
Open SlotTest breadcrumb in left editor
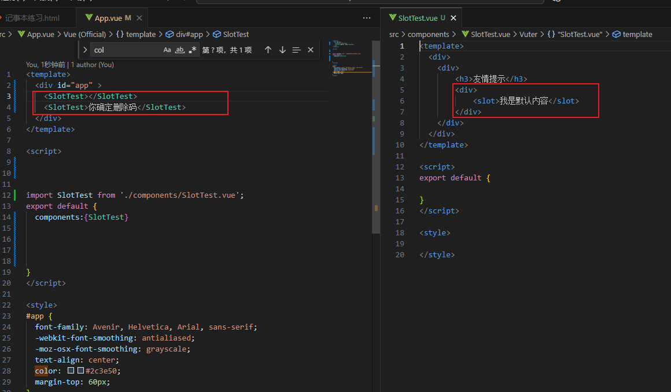click(x=236, y=34)
